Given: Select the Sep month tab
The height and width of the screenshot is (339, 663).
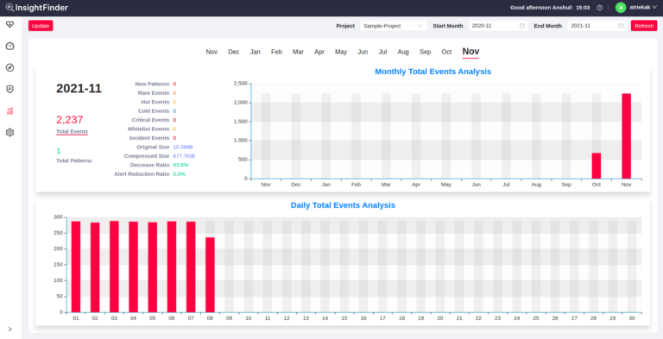Looking at the screenshot, I should [426, 52].
